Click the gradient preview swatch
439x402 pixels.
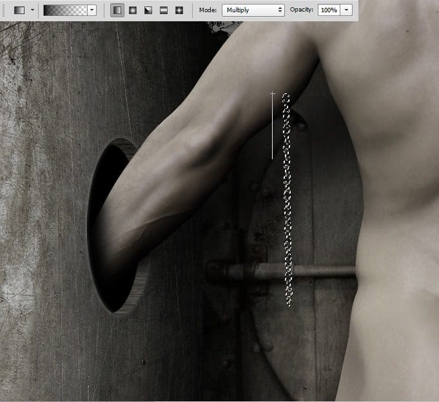[65, 10]
